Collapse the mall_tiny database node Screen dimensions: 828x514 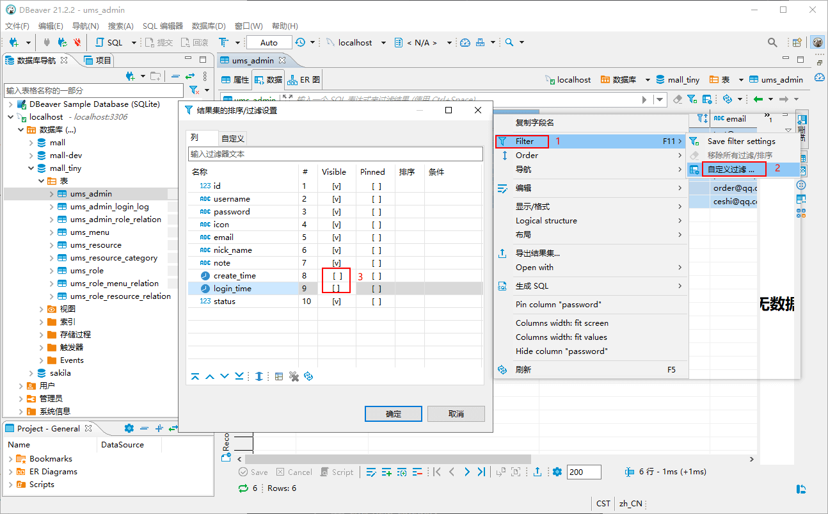click(31, 168)
